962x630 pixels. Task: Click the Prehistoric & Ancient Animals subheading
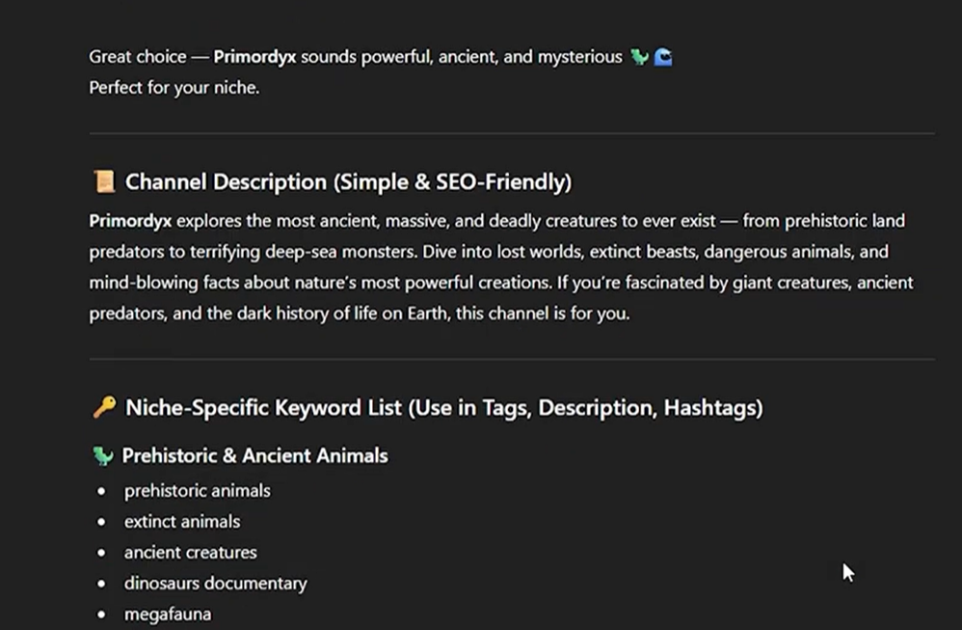click(x=254, y=456)
